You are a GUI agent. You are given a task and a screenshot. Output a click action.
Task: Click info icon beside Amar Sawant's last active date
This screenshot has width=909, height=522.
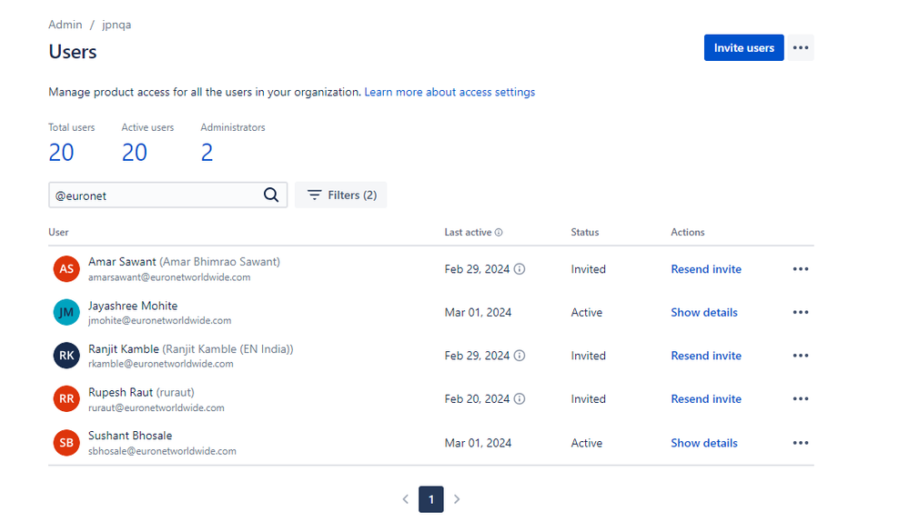click(x=520, y=269)
